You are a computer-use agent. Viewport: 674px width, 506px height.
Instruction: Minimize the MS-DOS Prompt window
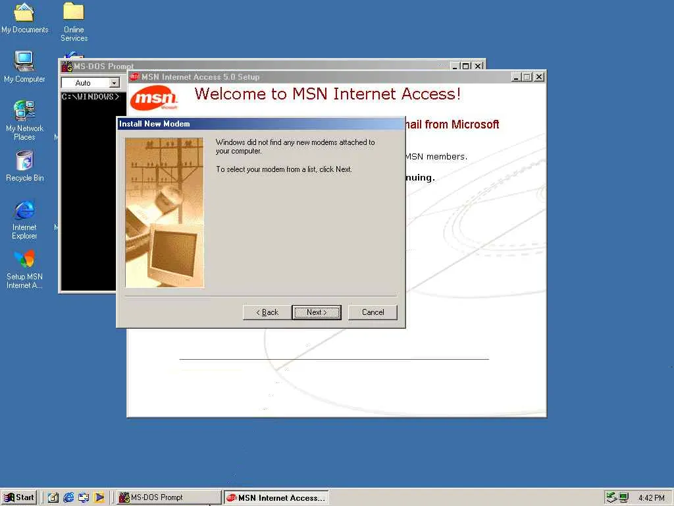tap(455, 66)
